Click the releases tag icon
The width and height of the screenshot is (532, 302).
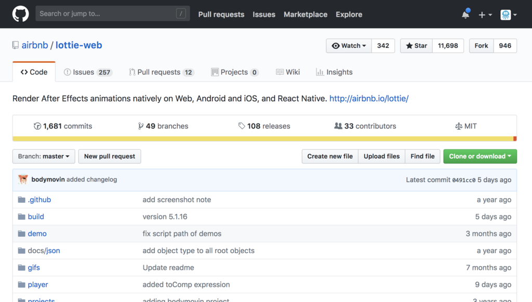[x=241, y=126]
